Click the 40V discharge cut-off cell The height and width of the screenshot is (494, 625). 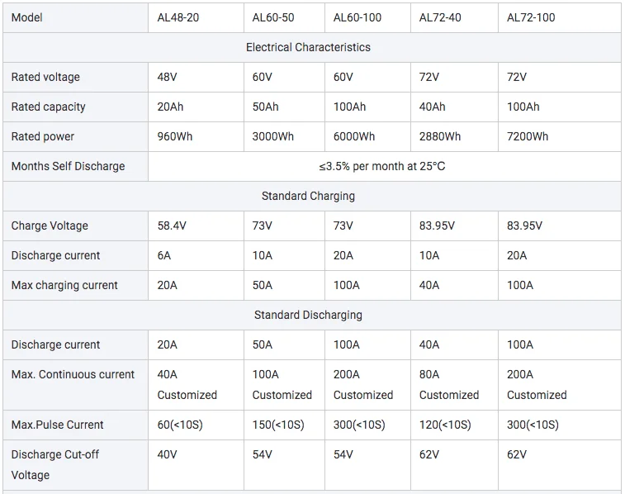pyautogui.click(x=168, y=454)
